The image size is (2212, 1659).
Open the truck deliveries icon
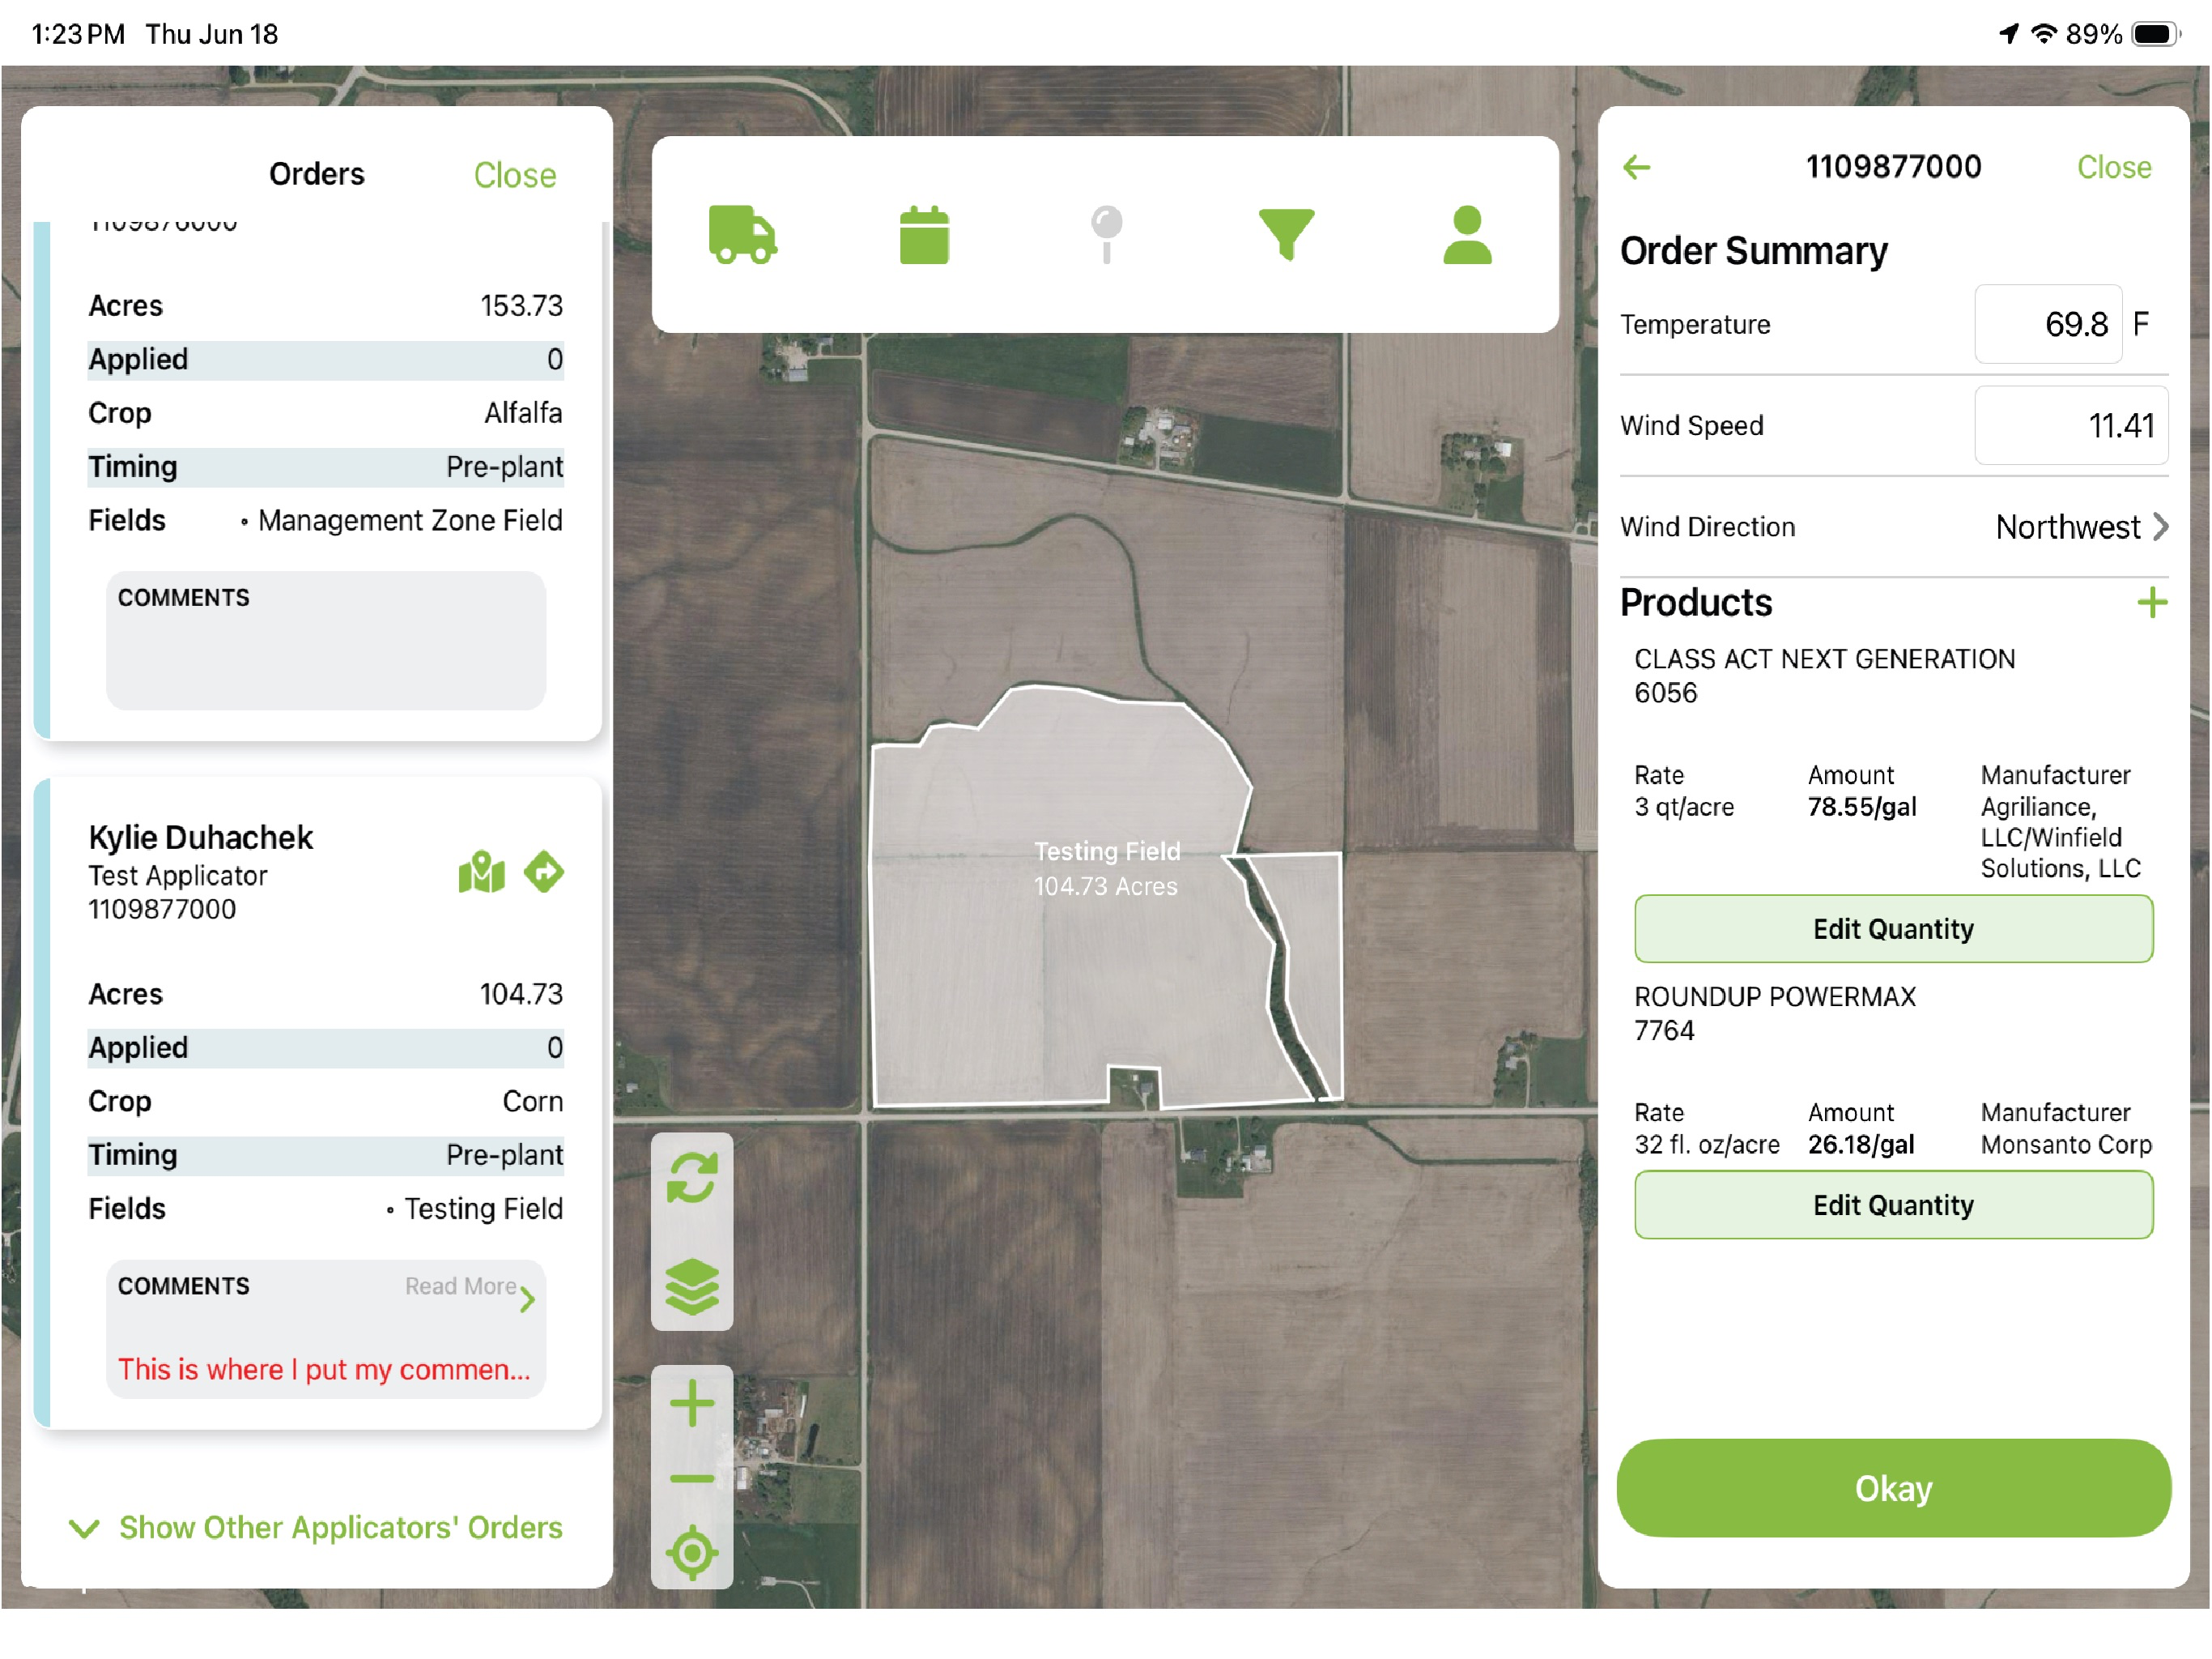[x=742, y=235]
